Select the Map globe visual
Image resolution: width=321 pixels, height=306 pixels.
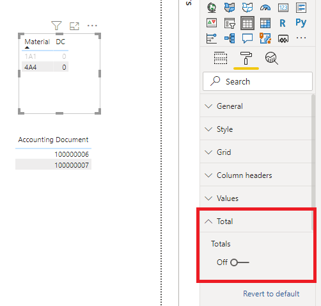click(x=212, y=8)
